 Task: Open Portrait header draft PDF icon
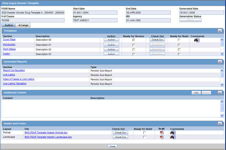(x=162, y=133)
